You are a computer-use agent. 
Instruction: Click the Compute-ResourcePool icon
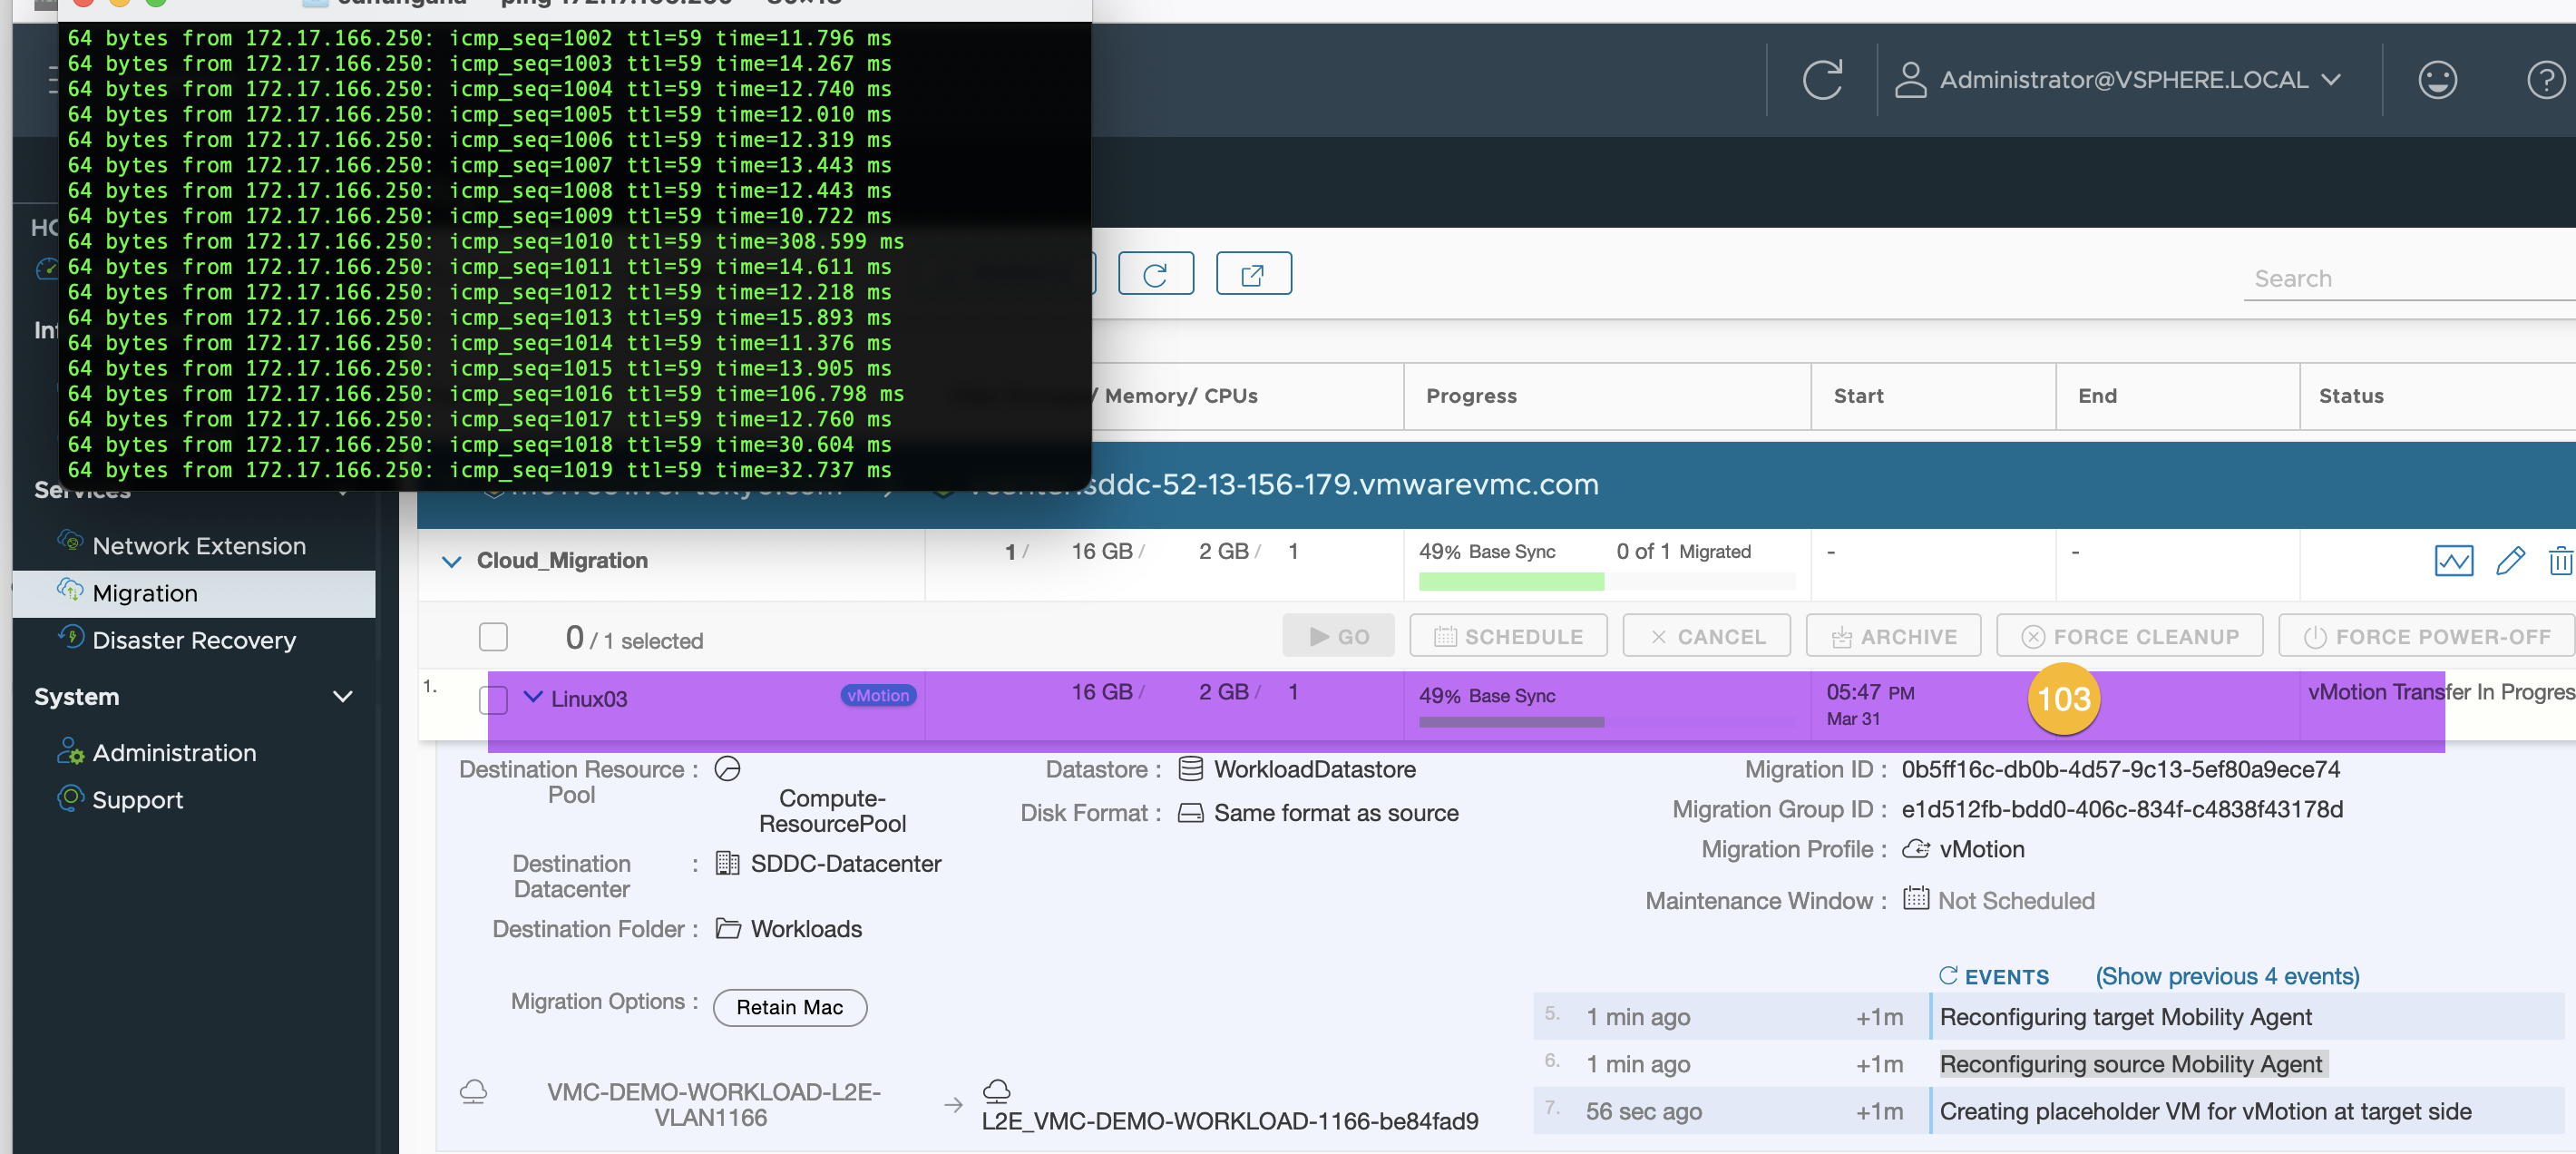tap(727, 769)
